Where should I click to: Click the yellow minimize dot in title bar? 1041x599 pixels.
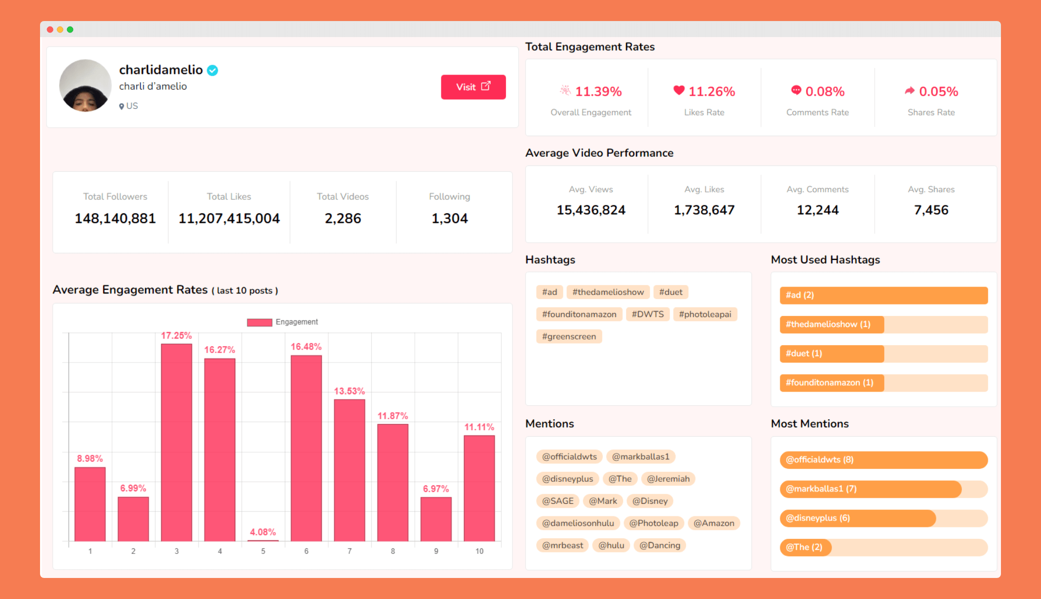pos(60,30)
